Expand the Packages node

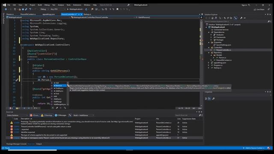pos(211,40)
